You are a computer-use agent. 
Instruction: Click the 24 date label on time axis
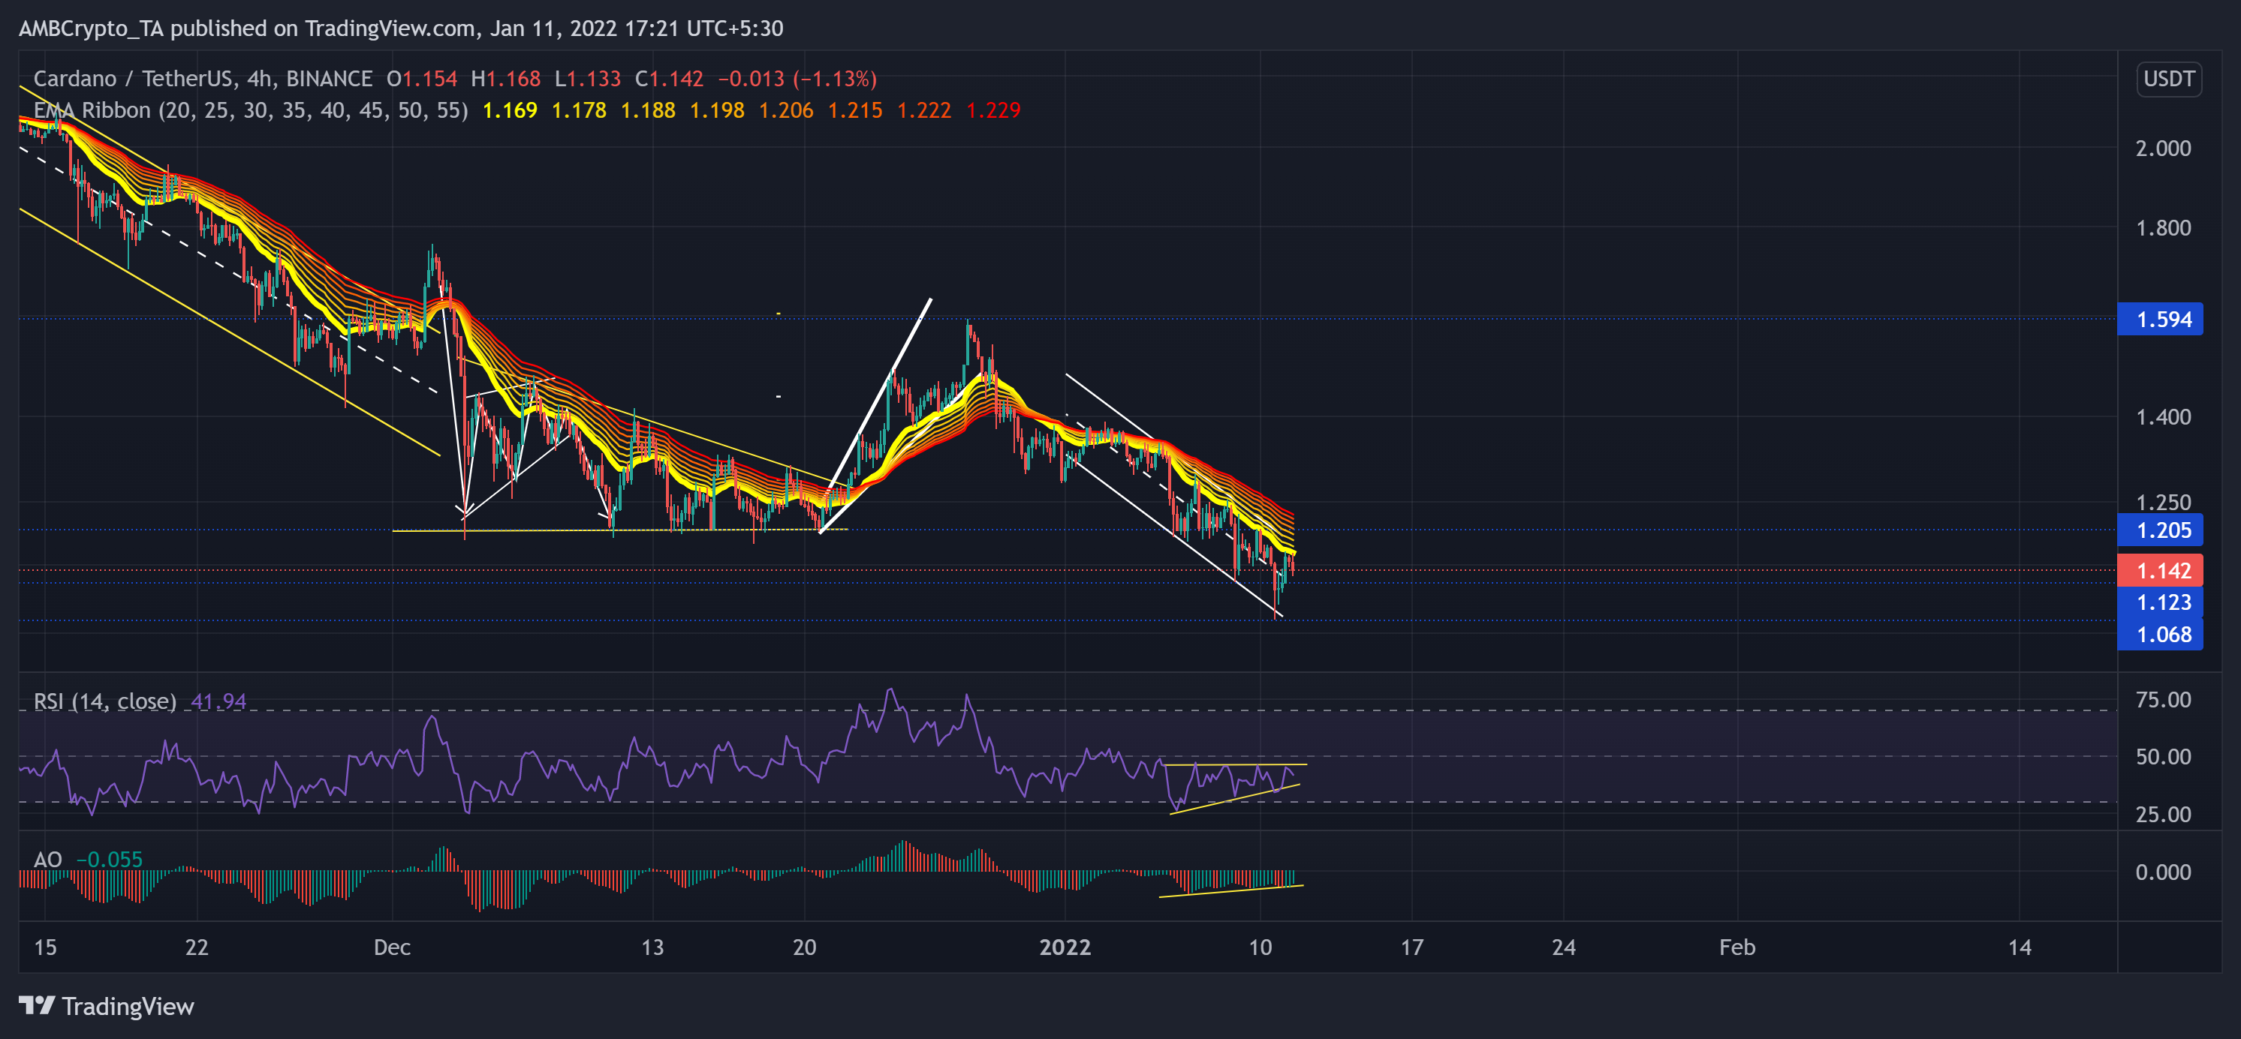[1563, 947]
